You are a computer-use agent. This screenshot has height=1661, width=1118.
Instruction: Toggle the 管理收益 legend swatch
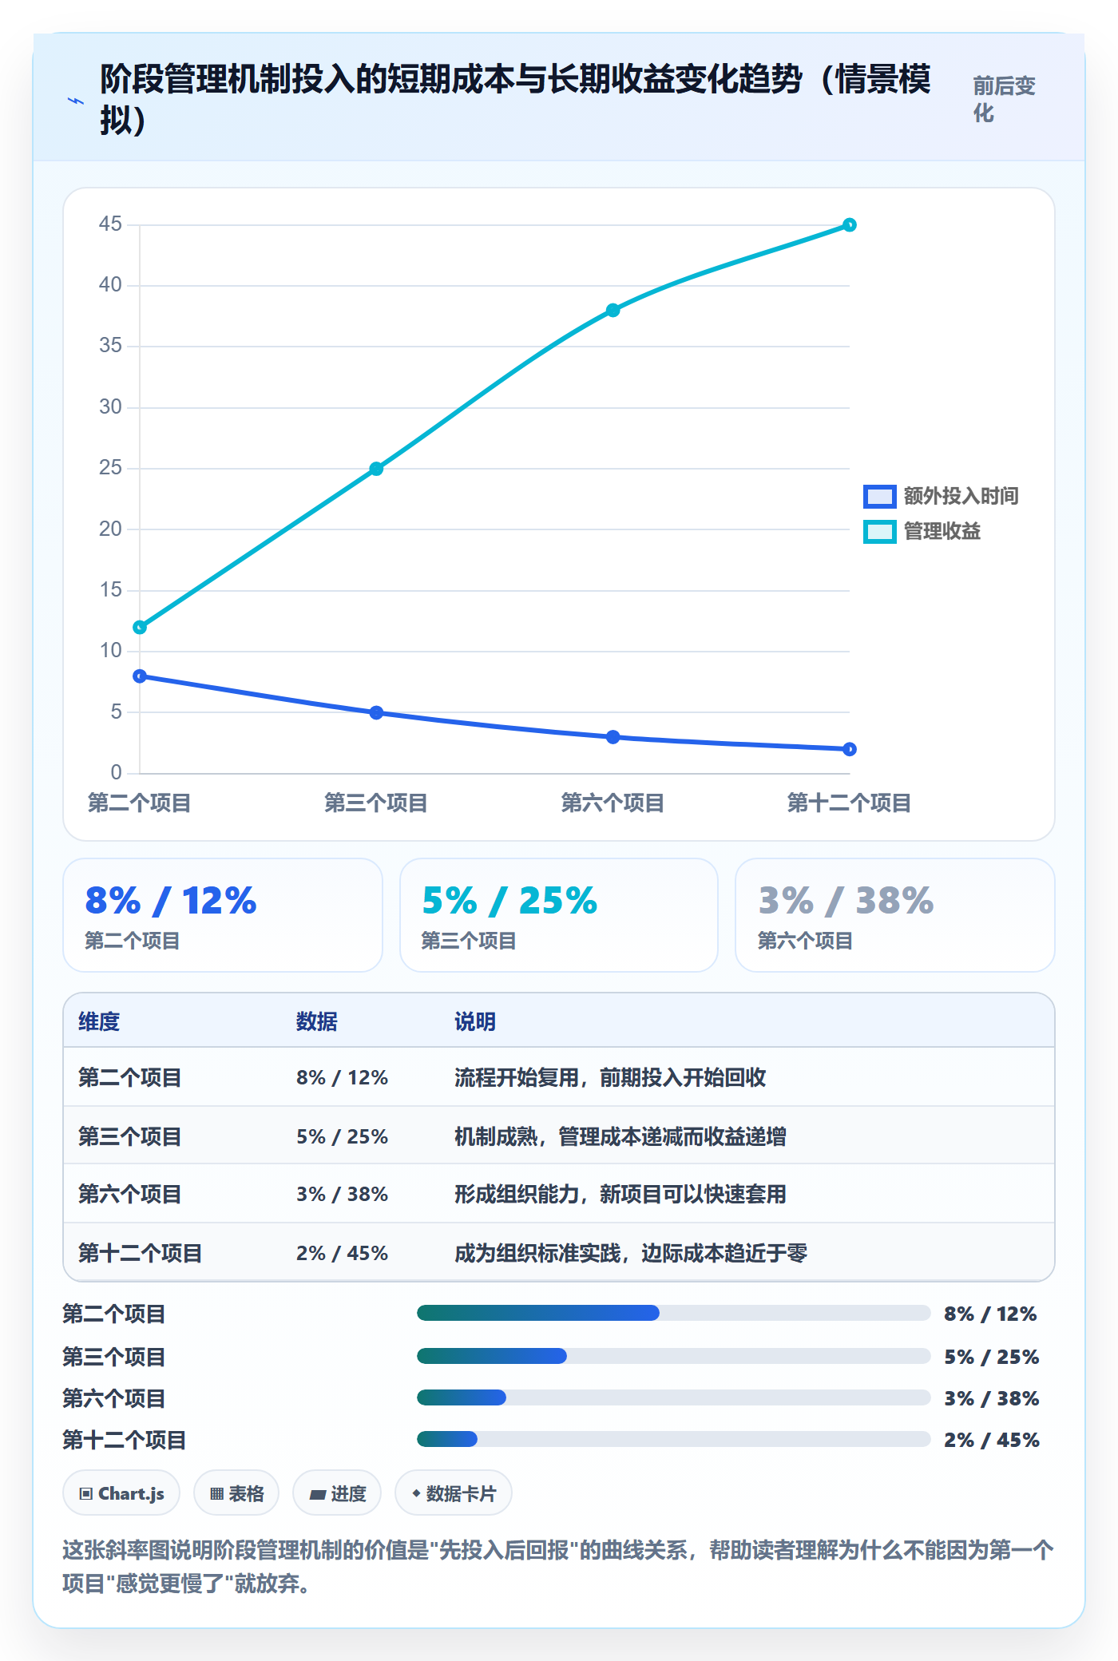point(879,531)
